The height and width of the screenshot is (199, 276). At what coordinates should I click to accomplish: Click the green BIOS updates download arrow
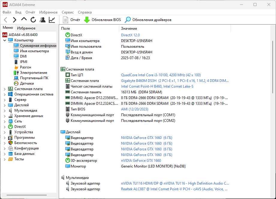tap(87, 20)
